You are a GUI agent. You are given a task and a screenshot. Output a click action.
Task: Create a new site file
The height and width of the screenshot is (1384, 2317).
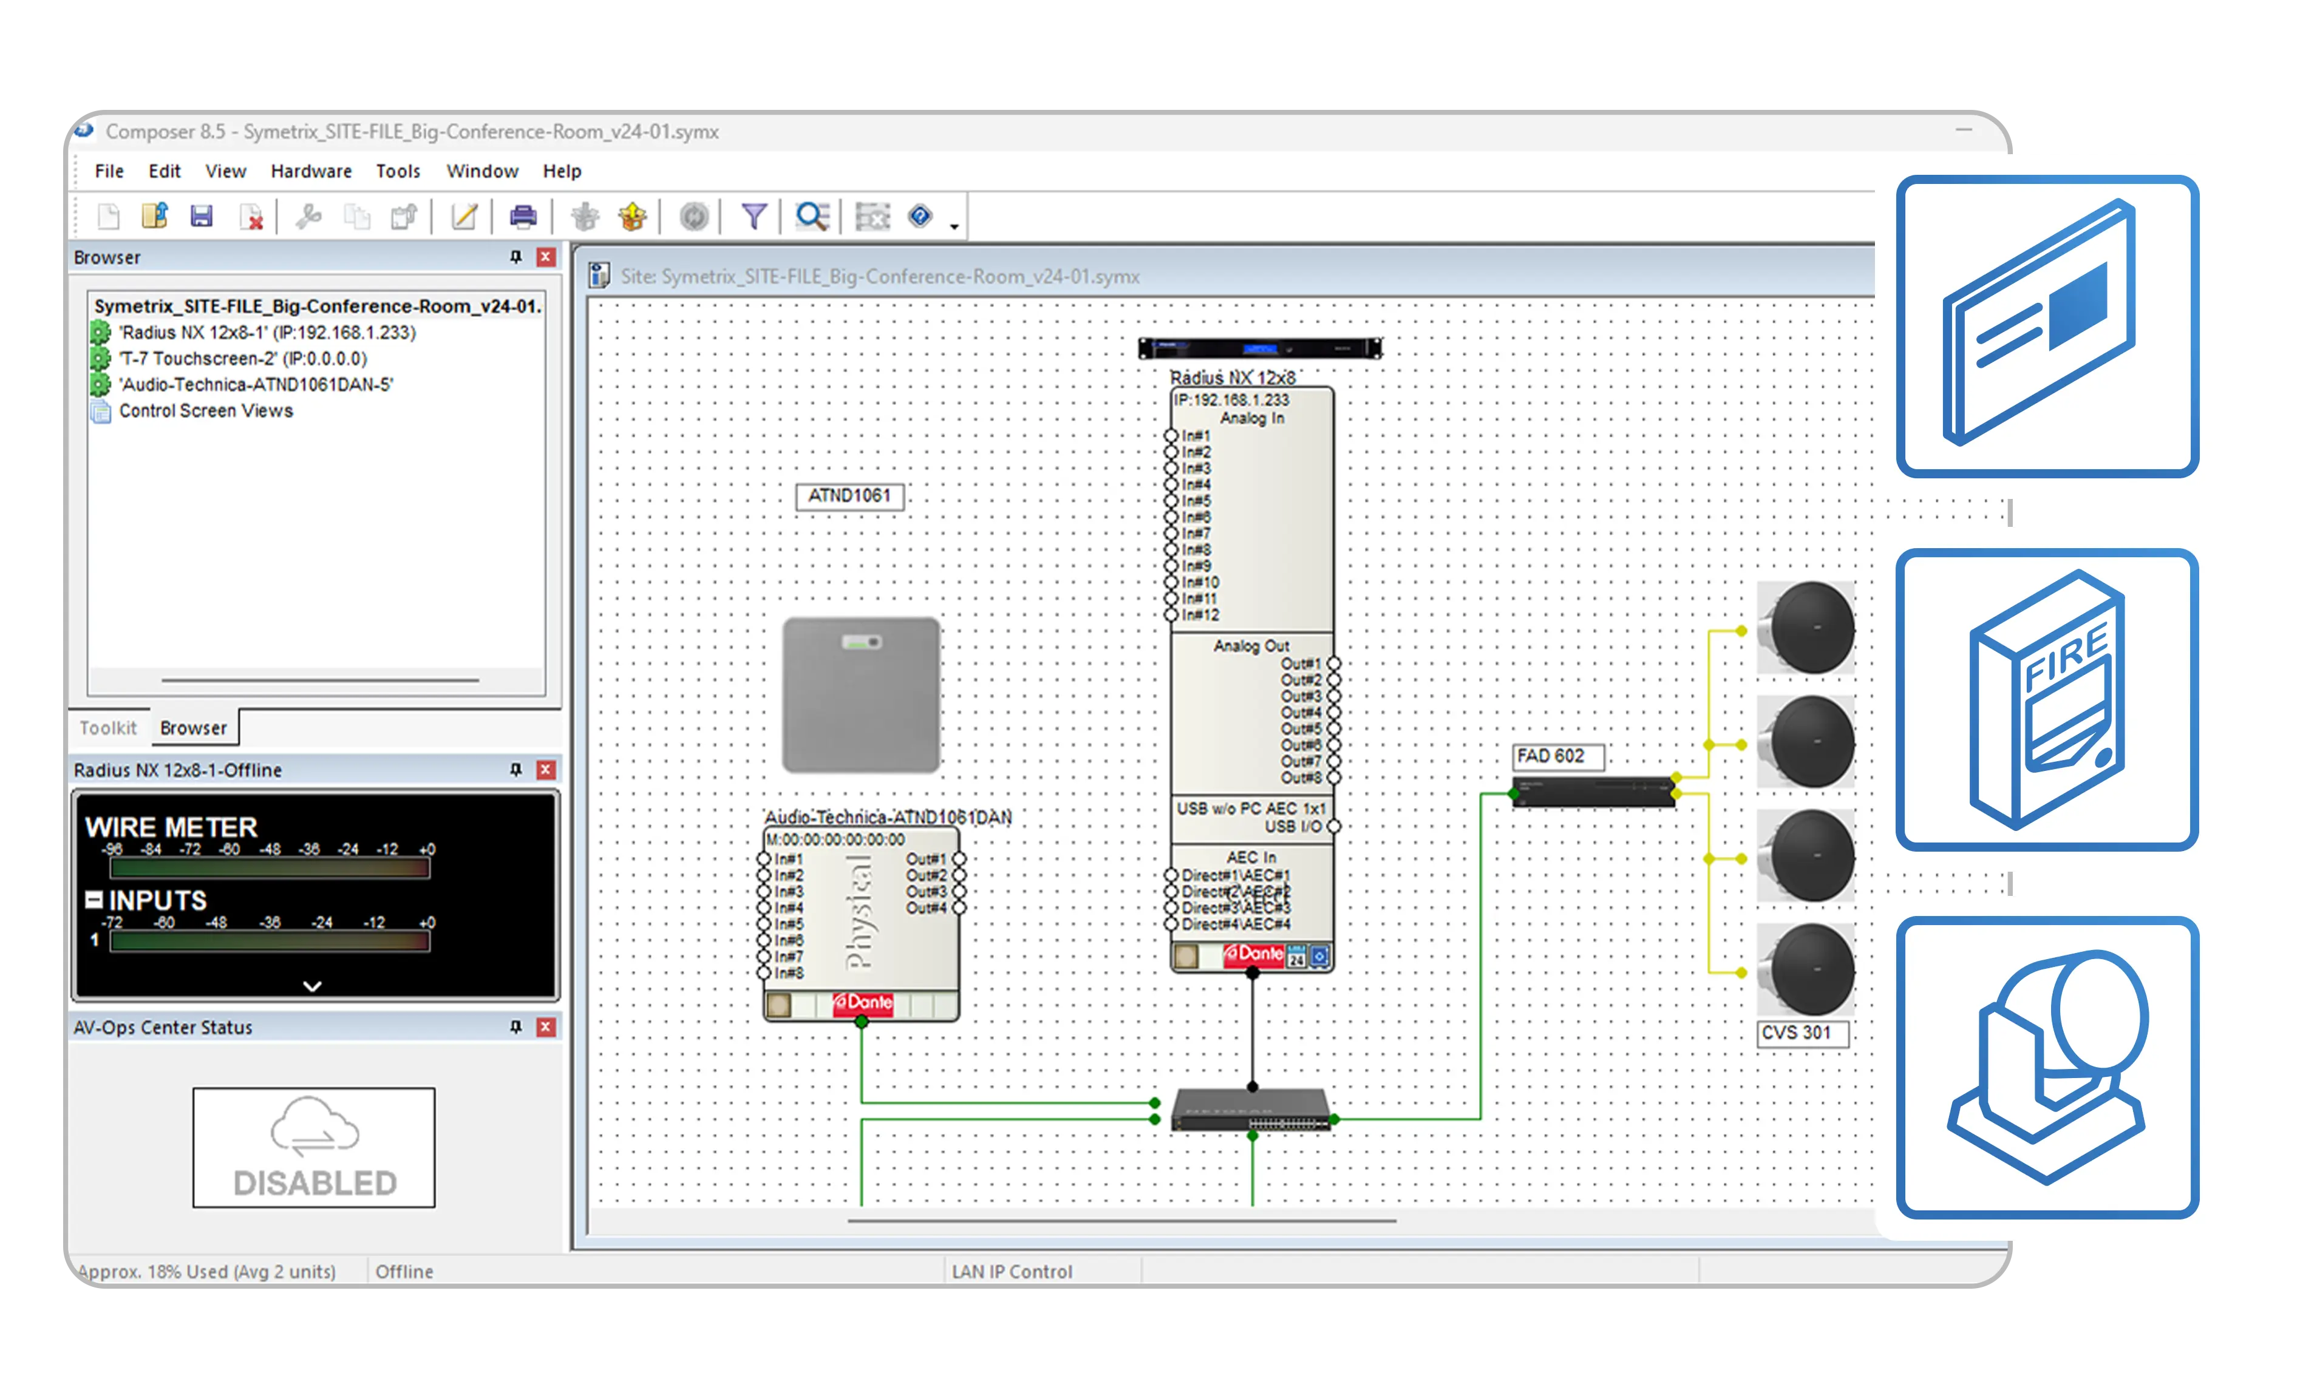click(108, 215)
